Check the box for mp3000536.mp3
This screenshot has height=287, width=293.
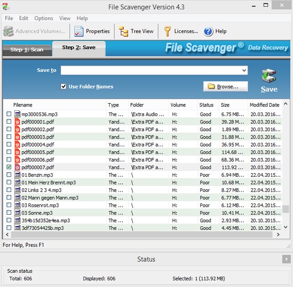[9, 114]
